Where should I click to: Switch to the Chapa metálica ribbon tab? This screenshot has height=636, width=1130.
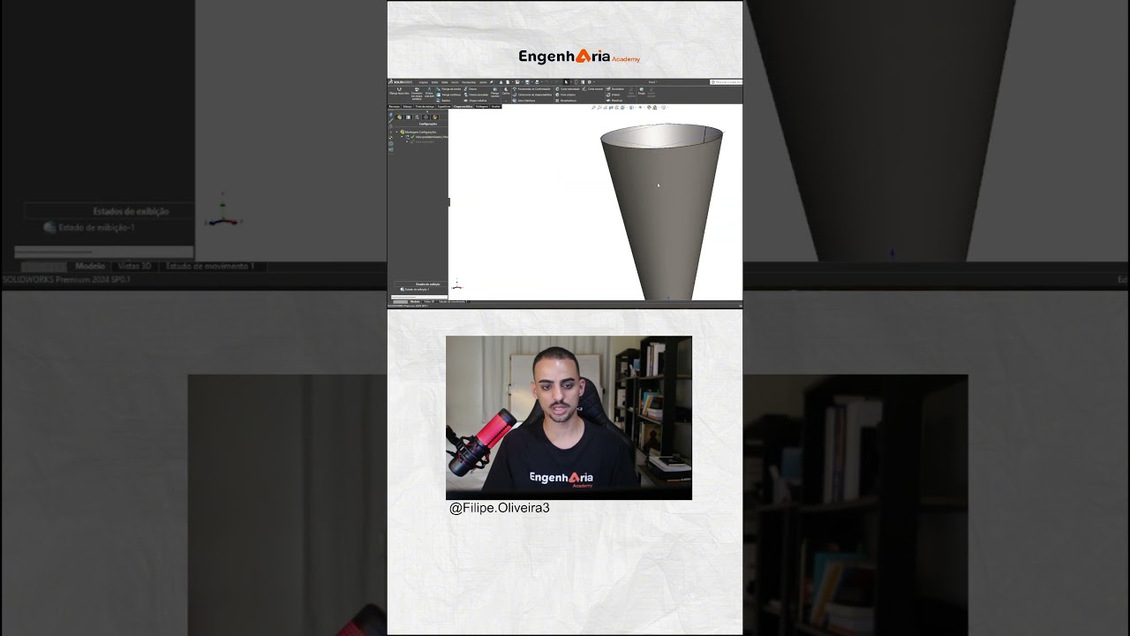point(463,106)
